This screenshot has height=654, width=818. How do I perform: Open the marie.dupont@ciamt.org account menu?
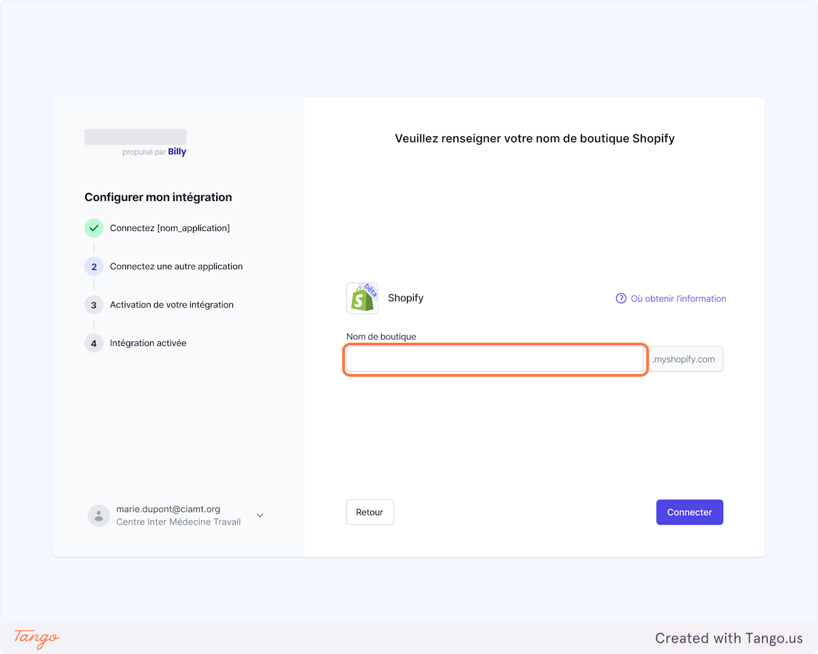coord(168,509)
